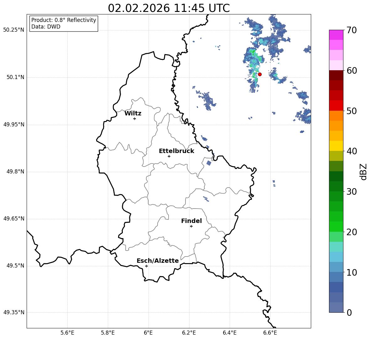Click the colorbar 60 tick label
The height and width of the screenshot is (339, 371).
click(x=352, y=71)
